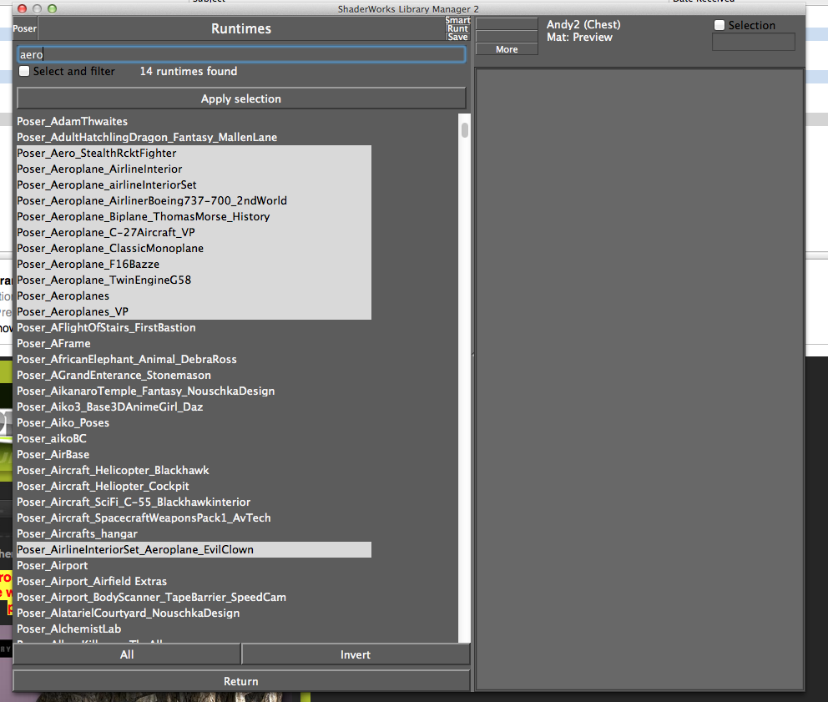This screenshot has height=702, width=828.
Task: Click the More button
Action: (507, 49)
